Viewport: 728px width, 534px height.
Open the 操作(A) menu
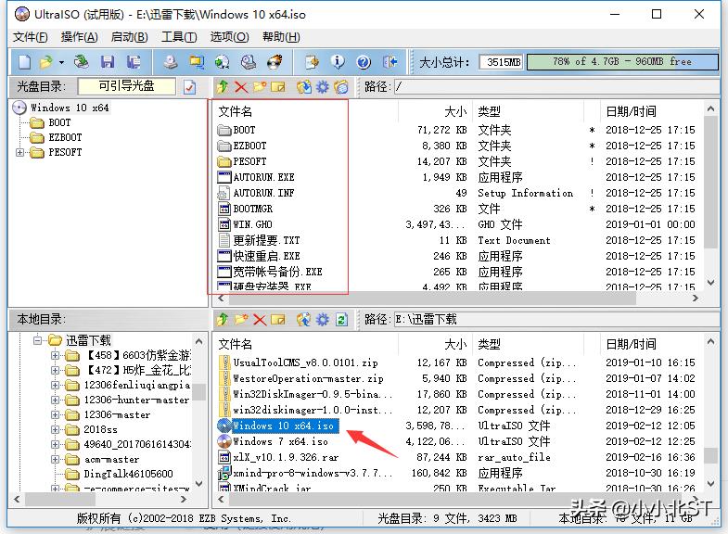tap(79, 37)
